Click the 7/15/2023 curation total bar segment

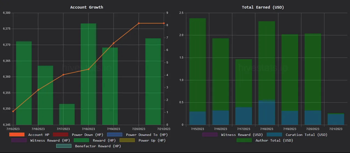click(197, 118)
